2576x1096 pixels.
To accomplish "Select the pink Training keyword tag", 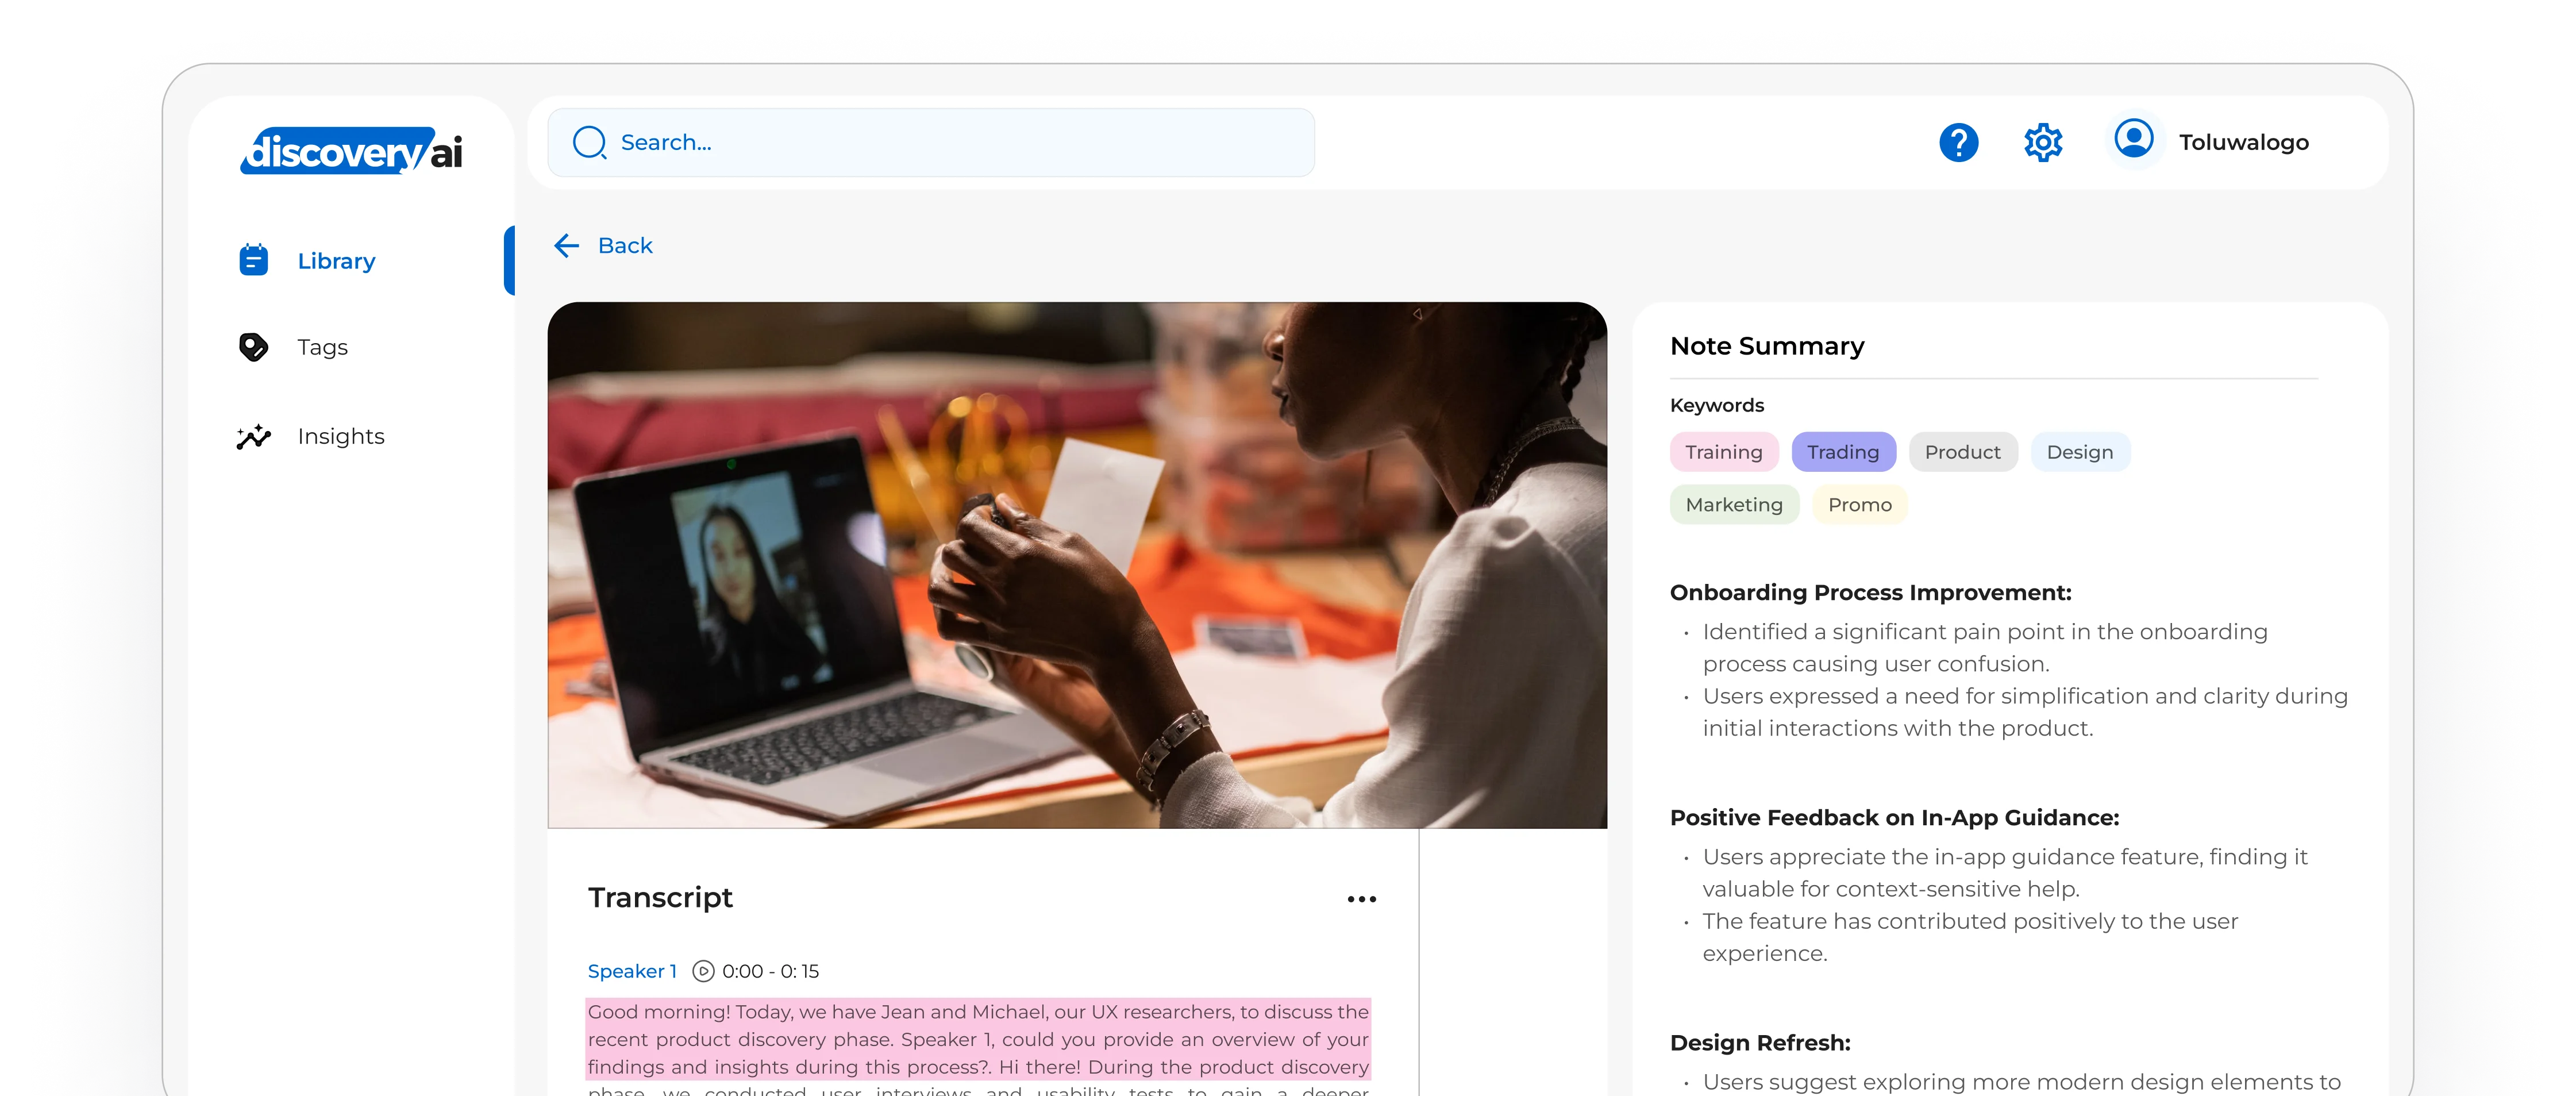I will point(1724,452).
